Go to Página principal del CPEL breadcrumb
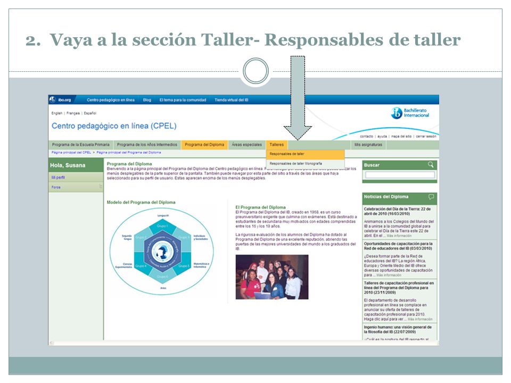 click(71, 153)
